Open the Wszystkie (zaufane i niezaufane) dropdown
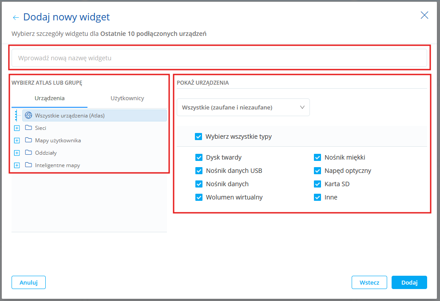This screenshot has width=440, height=301. 243,107
